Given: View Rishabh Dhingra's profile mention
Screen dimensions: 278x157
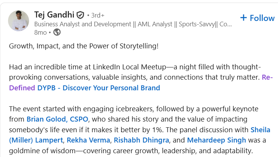Looking at the screenshot, I should tap(140, 140).
